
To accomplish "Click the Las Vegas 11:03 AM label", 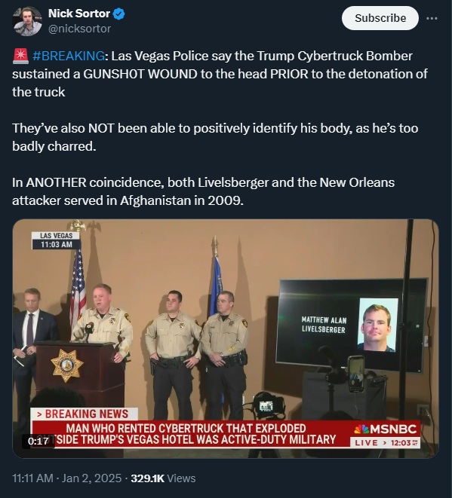I will click(56, 240).
